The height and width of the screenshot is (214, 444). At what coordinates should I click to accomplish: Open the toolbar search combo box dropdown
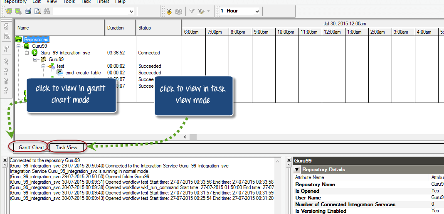click(x=131, y=11)
